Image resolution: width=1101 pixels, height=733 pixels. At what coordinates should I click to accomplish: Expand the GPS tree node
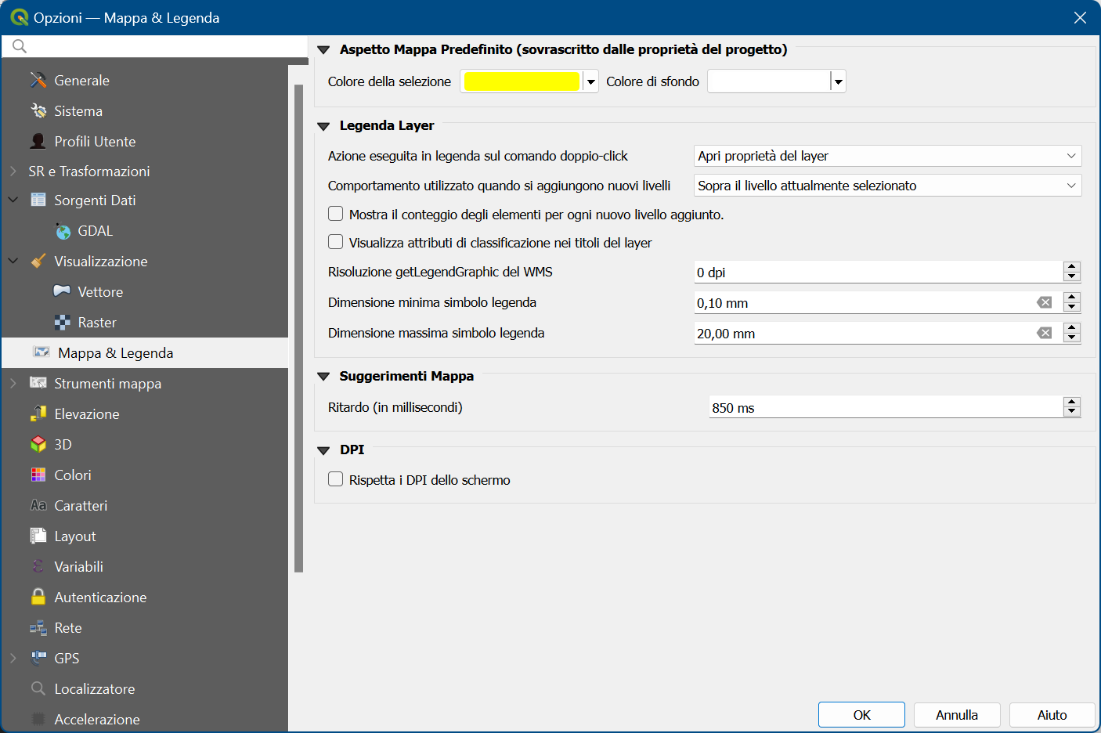[13, 658]
